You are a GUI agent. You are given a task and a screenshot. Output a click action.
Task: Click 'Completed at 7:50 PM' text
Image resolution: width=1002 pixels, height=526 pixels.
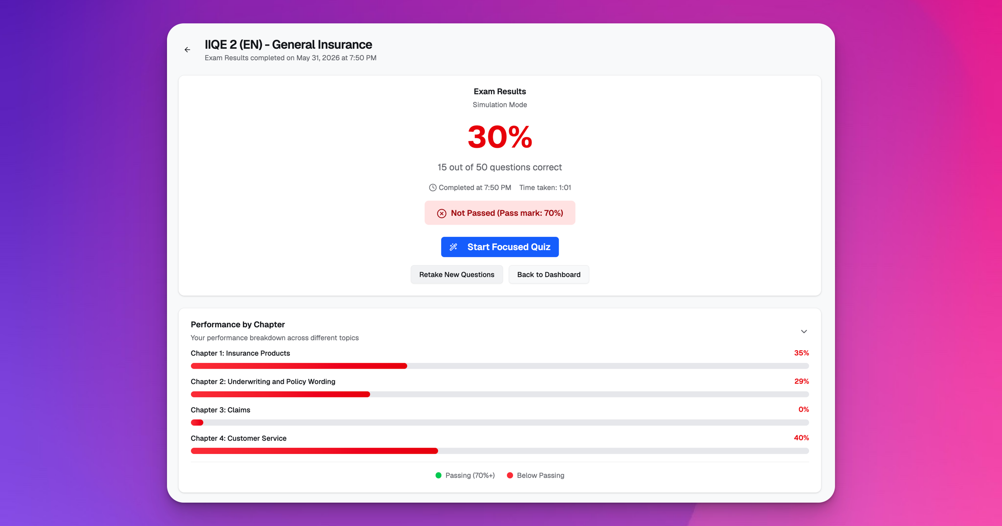coord(475,188)
